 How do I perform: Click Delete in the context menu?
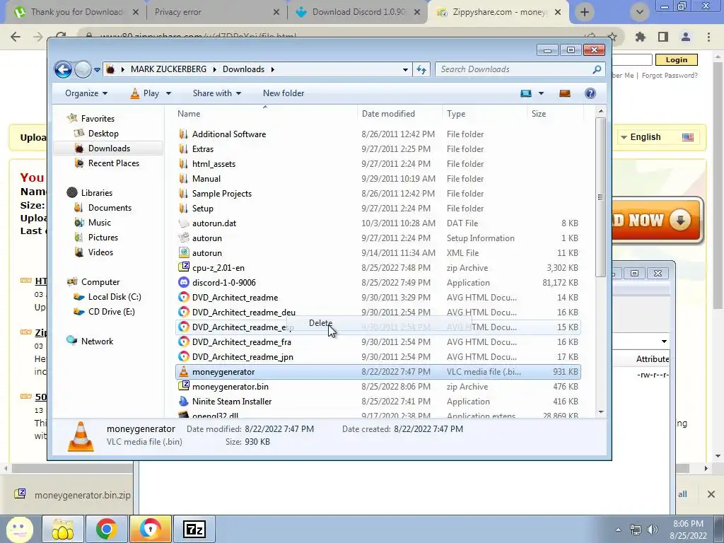(320, 322)
